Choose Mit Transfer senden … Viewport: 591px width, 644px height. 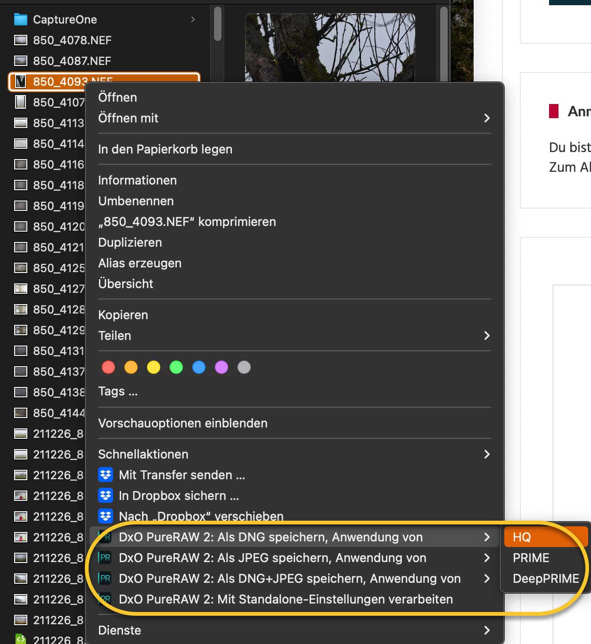(x=182, y=475)
